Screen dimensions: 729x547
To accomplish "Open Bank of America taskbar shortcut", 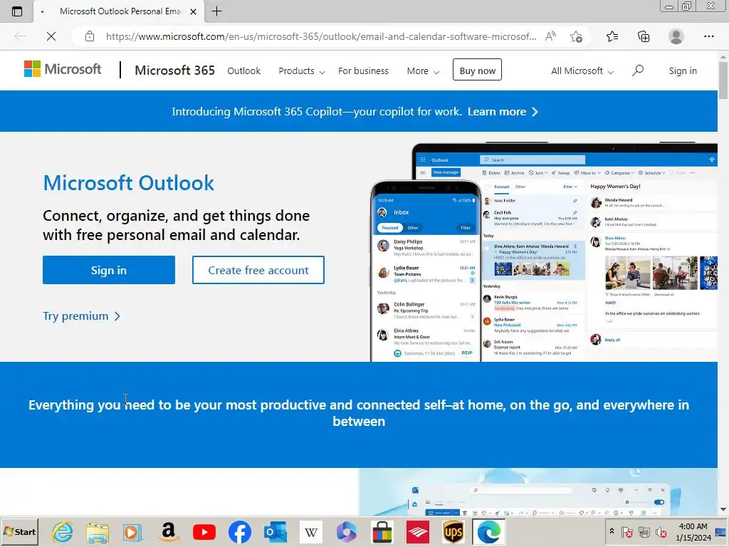I will [417, 532].
